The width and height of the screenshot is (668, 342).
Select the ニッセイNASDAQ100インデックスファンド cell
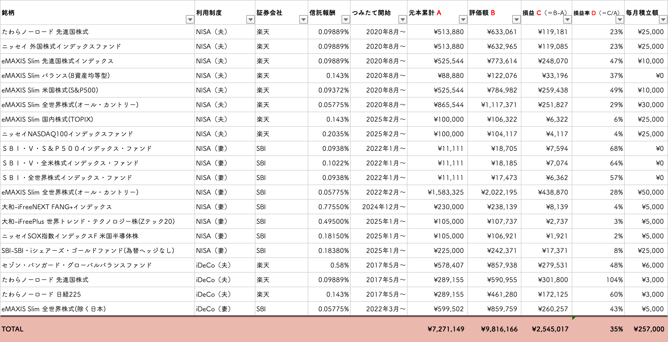[97, 134]
